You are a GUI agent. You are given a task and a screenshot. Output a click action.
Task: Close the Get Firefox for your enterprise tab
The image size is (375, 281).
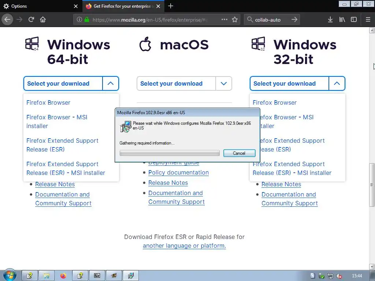158,6
